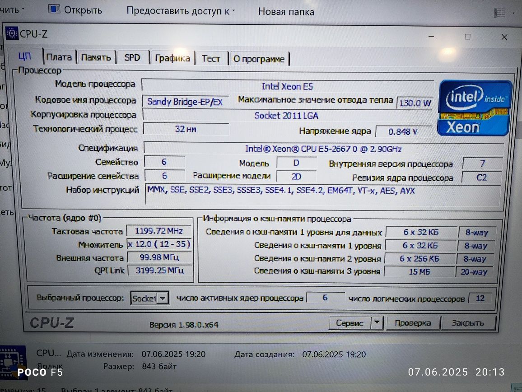The height and width of the screenshot is (392, 522).
Task: Click the 2D extended model value
Action: coord(296,177)
